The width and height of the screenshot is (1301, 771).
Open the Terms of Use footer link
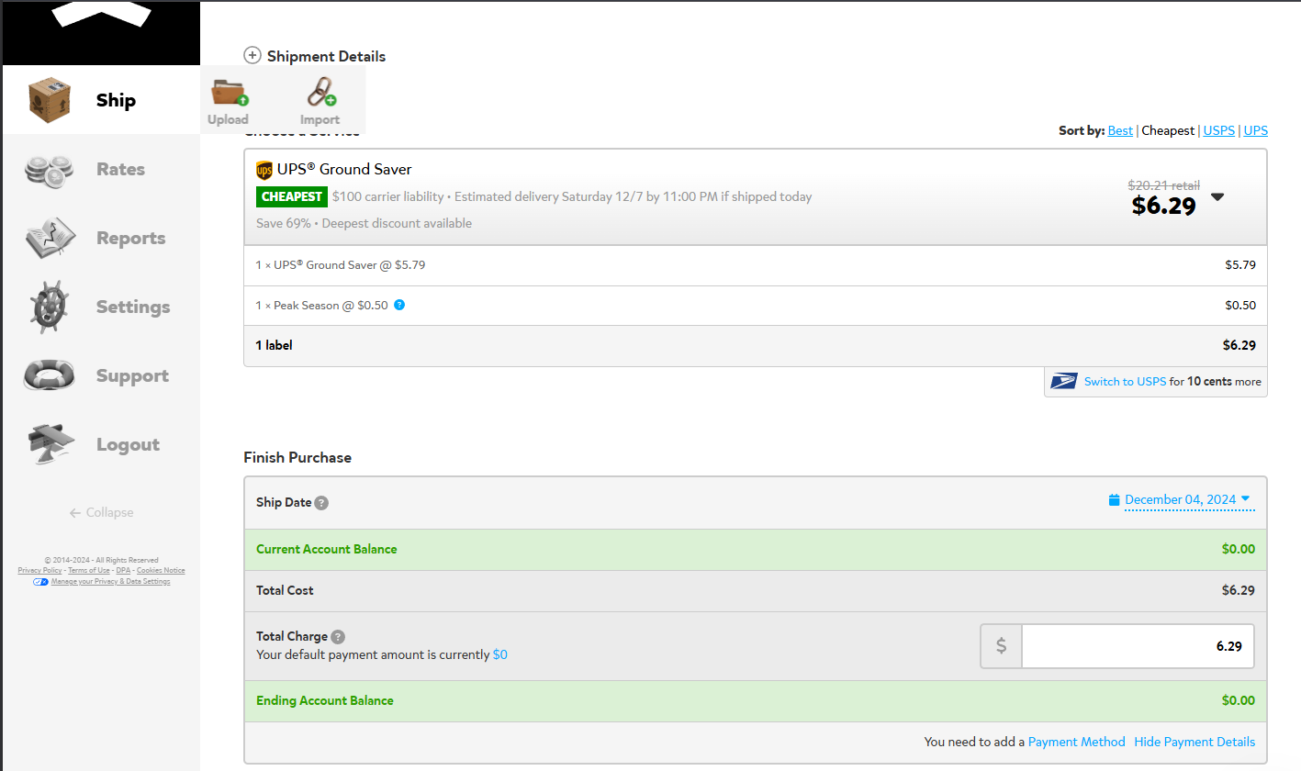click(89, 571)
